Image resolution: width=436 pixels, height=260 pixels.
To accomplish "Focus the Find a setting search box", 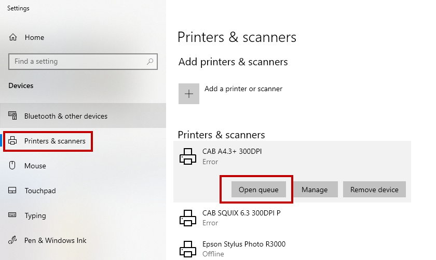I will (78, 61).
